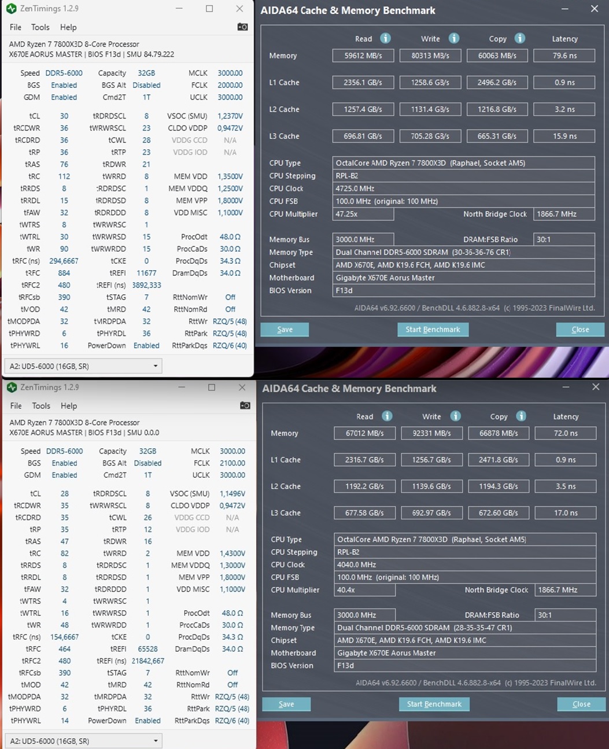Maximize the ZenTimings window showing tCL 30
This screenshot has width=609, height=749.
209,9
